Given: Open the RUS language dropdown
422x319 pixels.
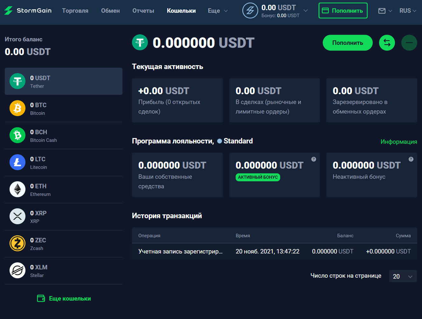Looking at the screenshot, I should (408, 11).
